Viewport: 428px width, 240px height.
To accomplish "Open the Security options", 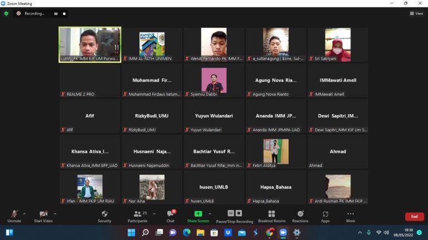I will click(x=104, y=216).
